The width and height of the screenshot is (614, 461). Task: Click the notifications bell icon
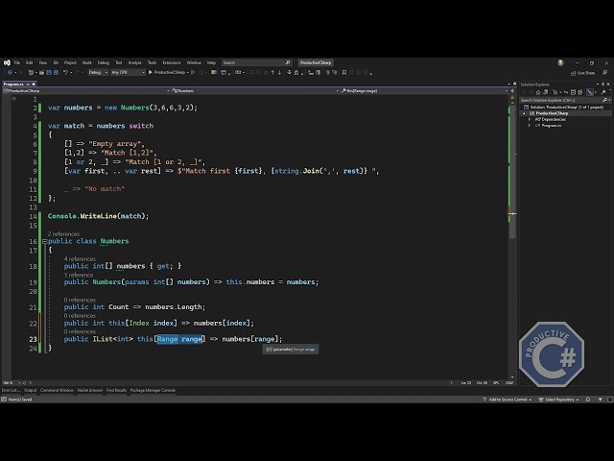coord(588,400)
